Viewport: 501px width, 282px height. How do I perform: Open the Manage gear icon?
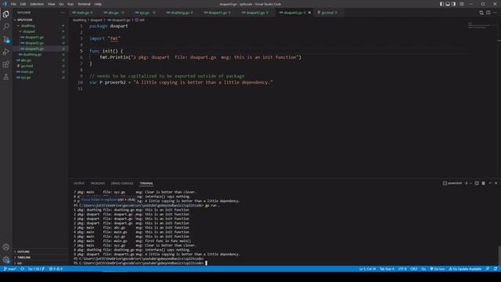point(5,259)
